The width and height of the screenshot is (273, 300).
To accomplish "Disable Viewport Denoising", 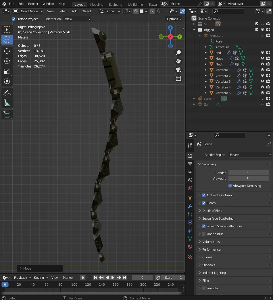I will coord(230,186).
